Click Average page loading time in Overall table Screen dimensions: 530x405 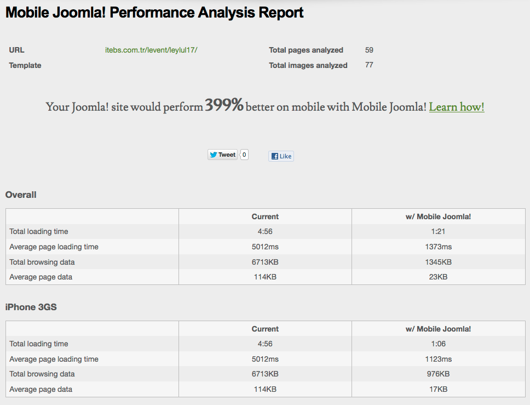click(x=54, y=247)
